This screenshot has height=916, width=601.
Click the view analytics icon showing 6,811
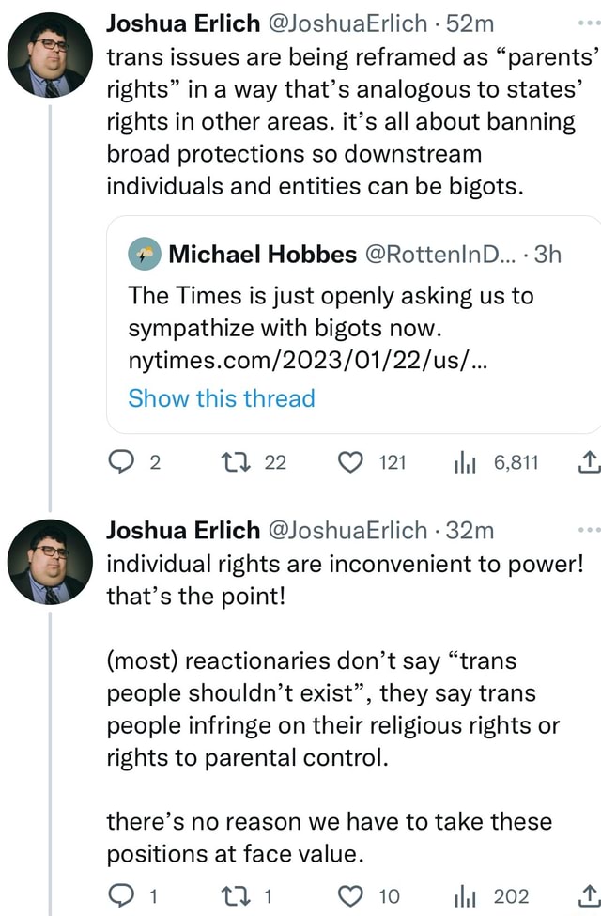[464, 461]
